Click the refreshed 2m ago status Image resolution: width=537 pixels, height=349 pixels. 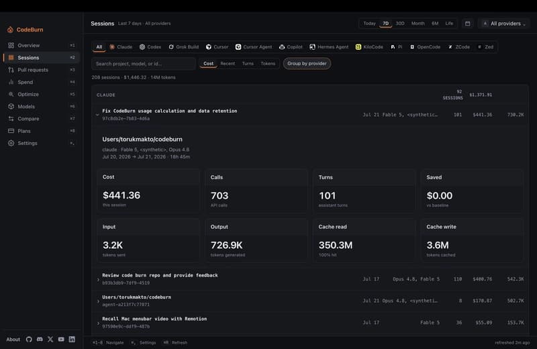pyautogui.click(x=512, y=342)
